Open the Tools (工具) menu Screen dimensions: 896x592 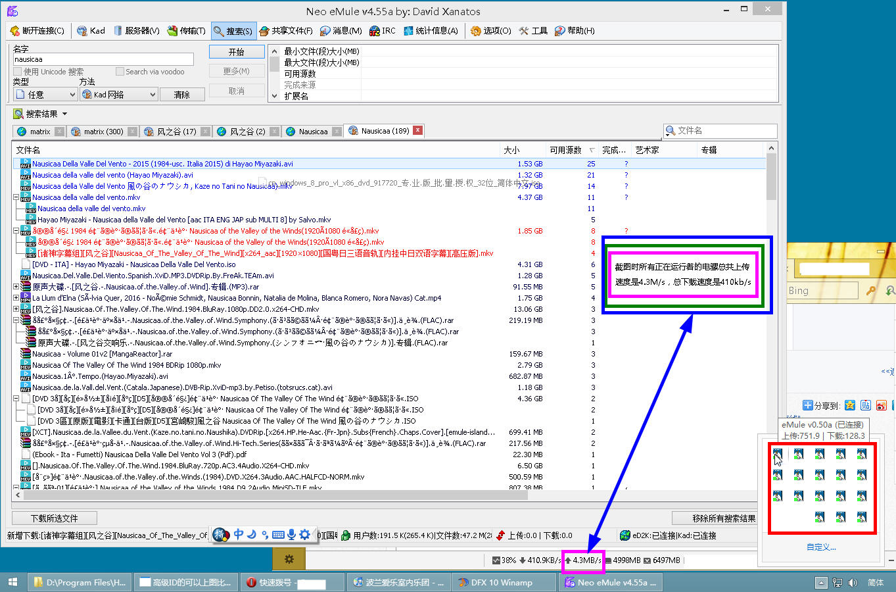coord(533,31)
